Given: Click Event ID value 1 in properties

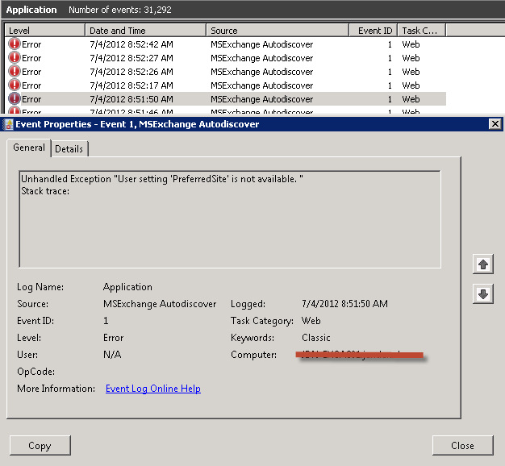Looking at the screenshot, I should 106,321.
